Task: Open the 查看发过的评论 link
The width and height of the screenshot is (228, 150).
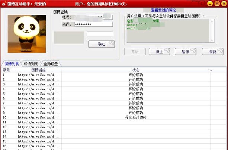Action: coord(163,10)
